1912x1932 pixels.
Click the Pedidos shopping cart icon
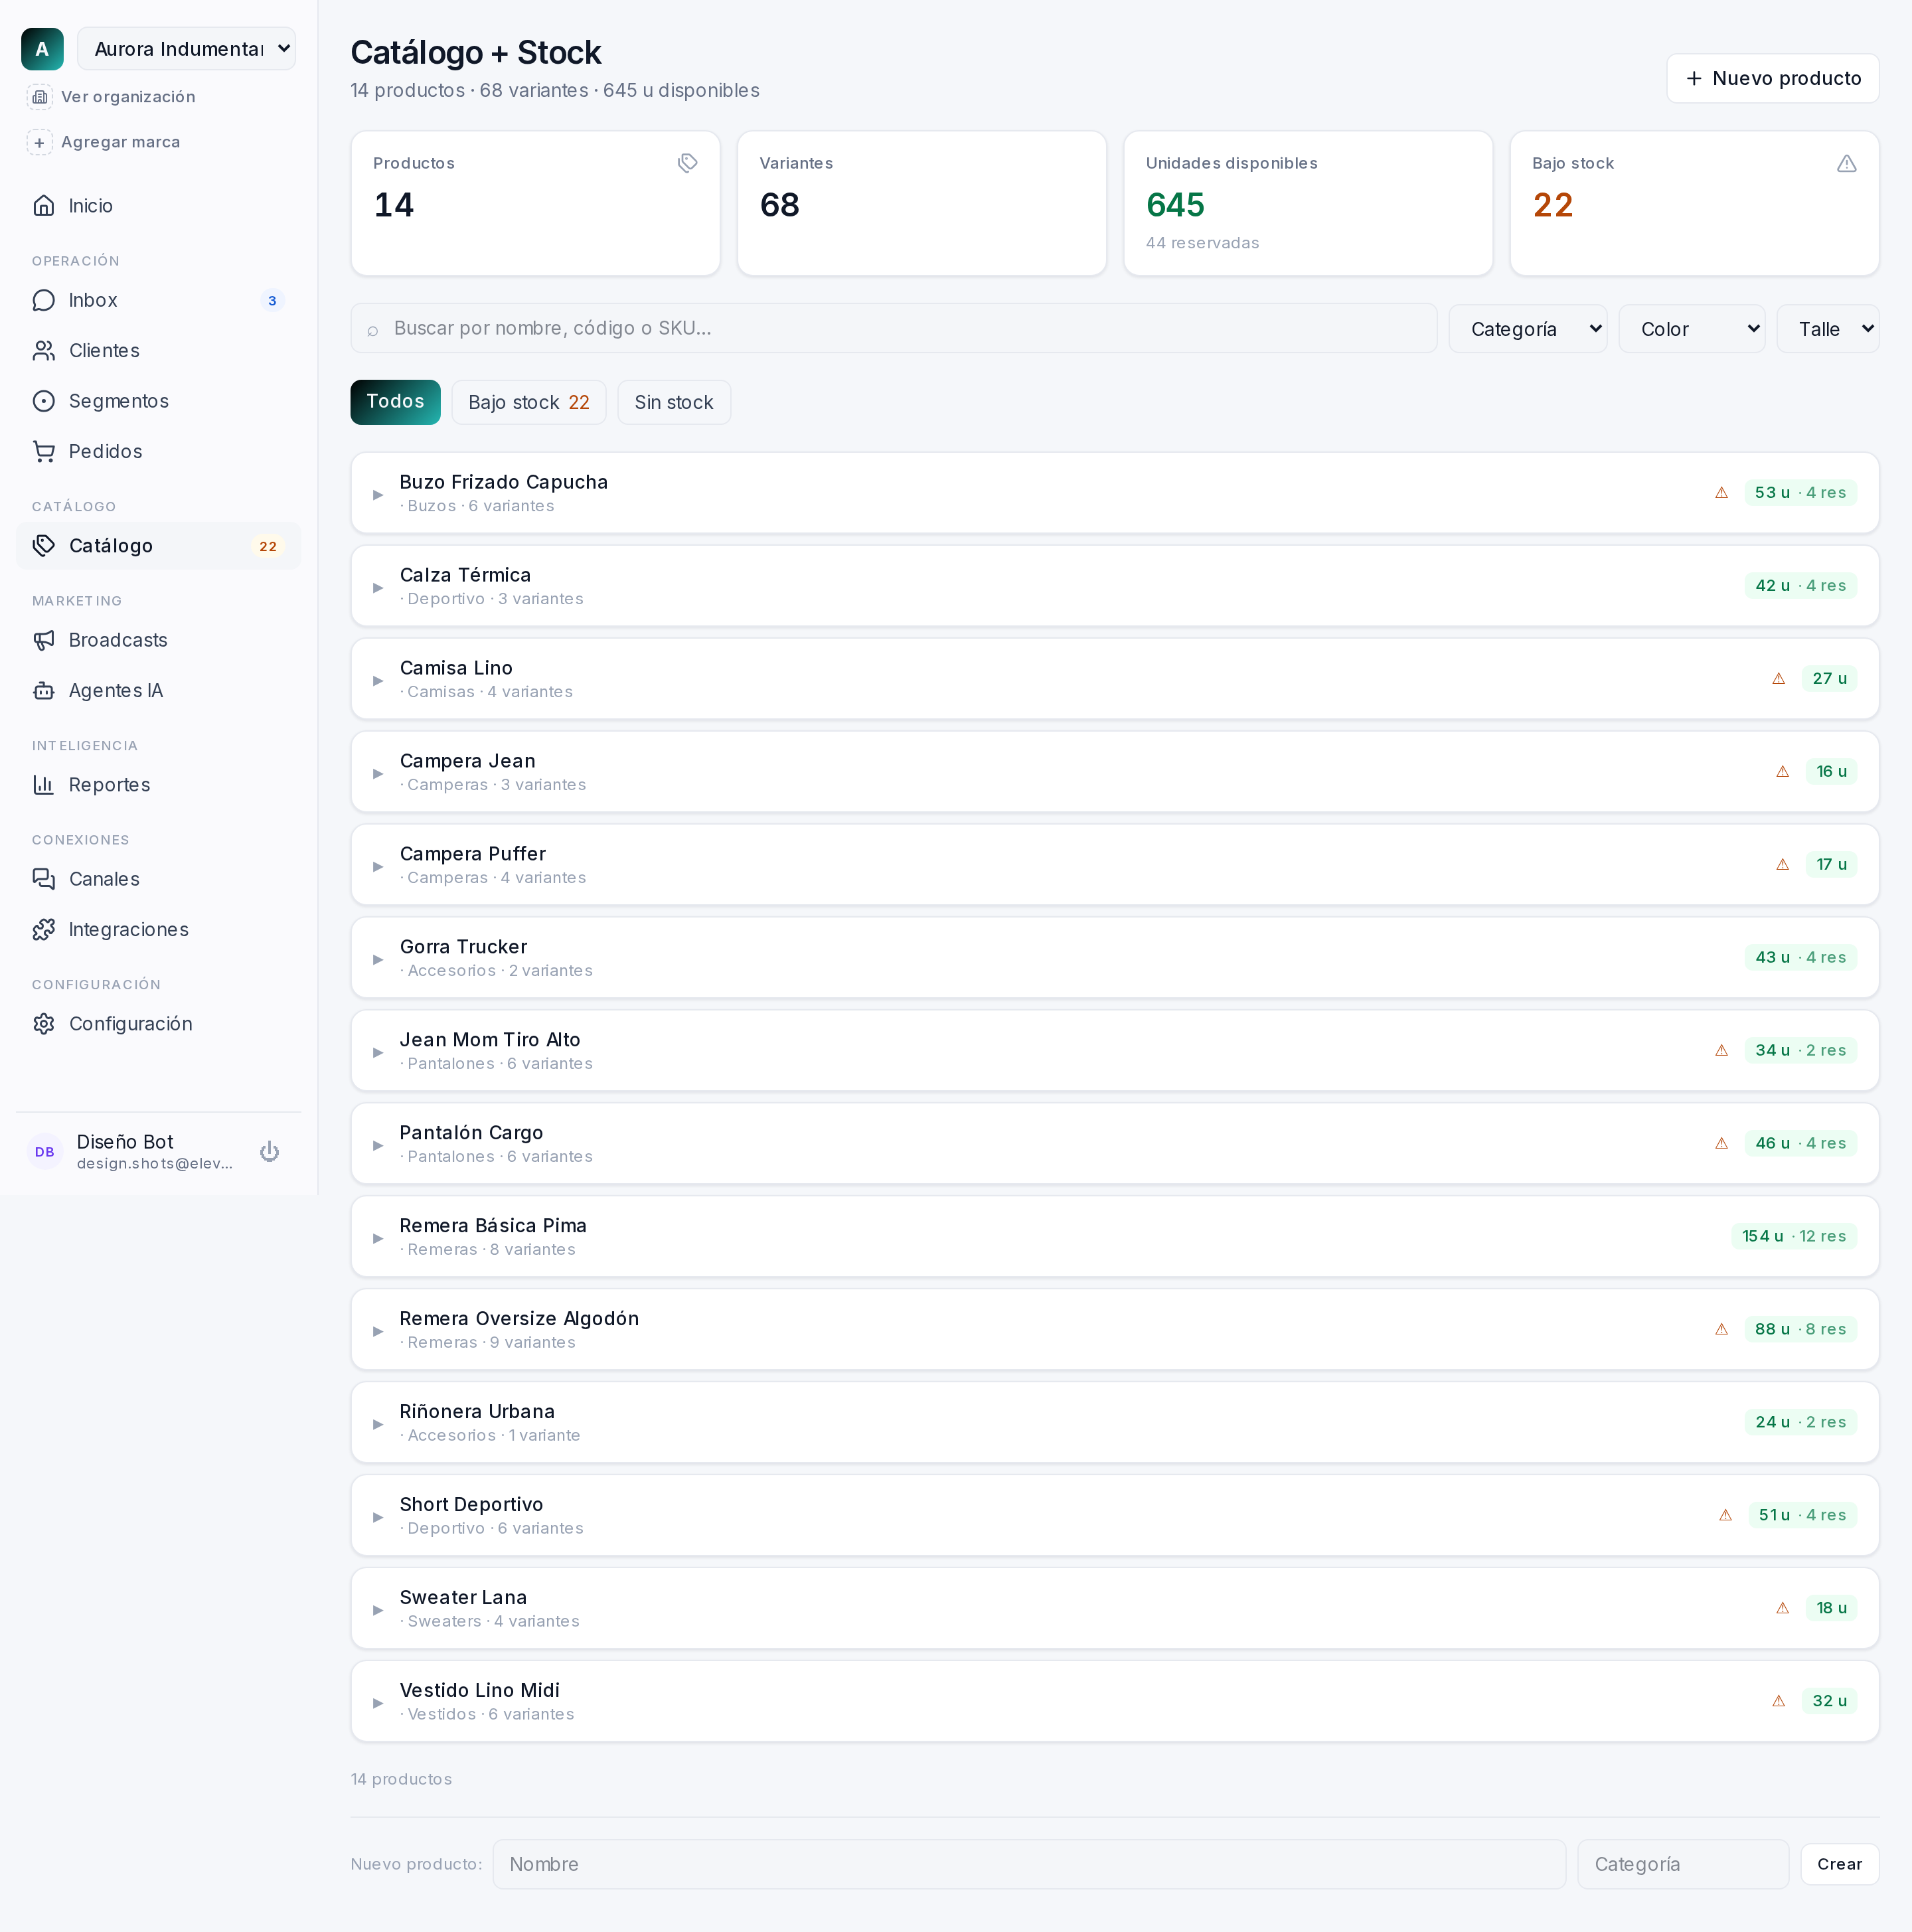[x=44, y=452]
